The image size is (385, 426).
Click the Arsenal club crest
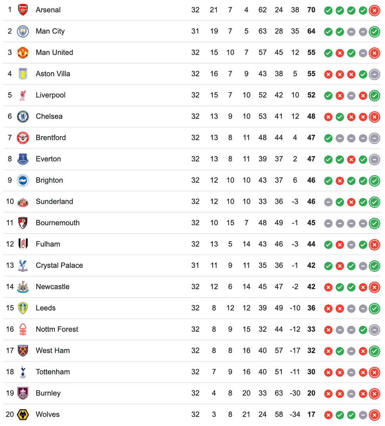[23, 10]
